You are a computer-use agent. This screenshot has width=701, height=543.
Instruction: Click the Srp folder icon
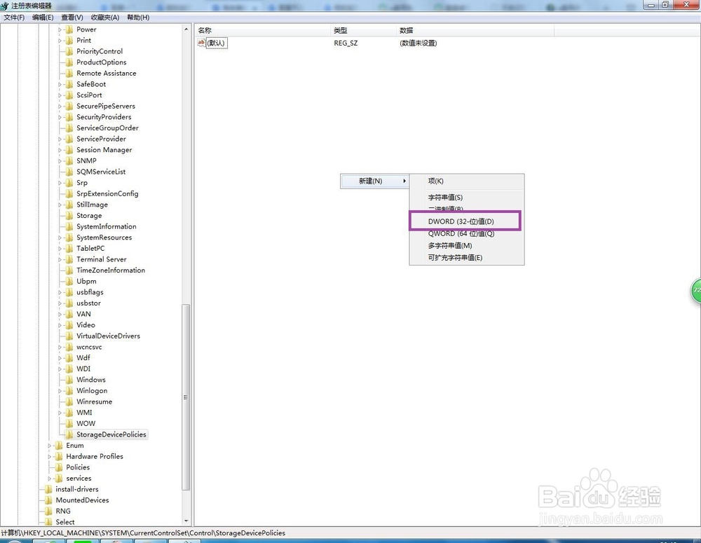pyautogui.click(x=69, y=183)
